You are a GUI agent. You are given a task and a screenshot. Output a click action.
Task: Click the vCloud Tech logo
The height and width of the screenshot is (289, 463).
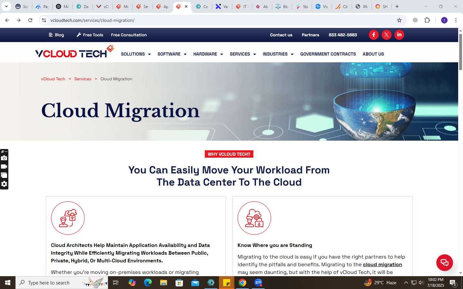pyautogui.click(x=75, y=52)
